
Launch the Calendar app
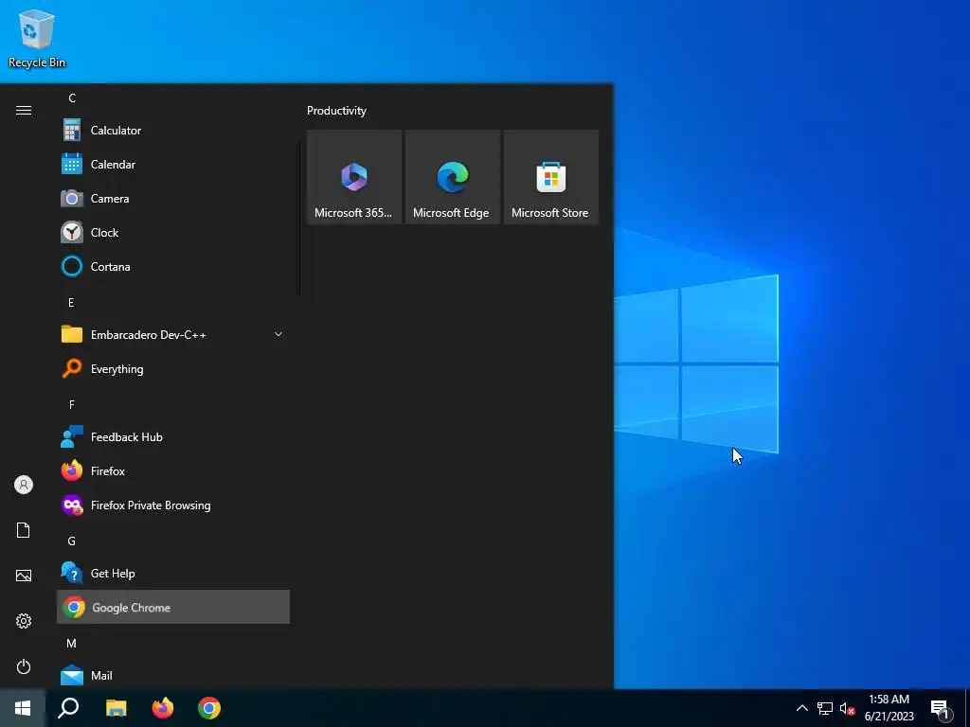172,165
